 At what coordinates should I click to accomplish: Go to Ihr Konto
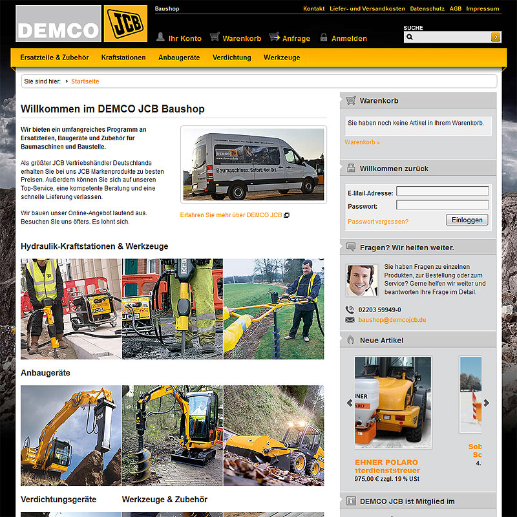tap(185, 39)
